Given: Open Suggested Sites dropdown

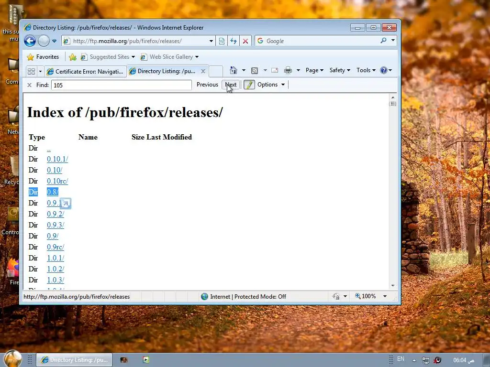Looking at the screenshot, I should tap(108, 57).
